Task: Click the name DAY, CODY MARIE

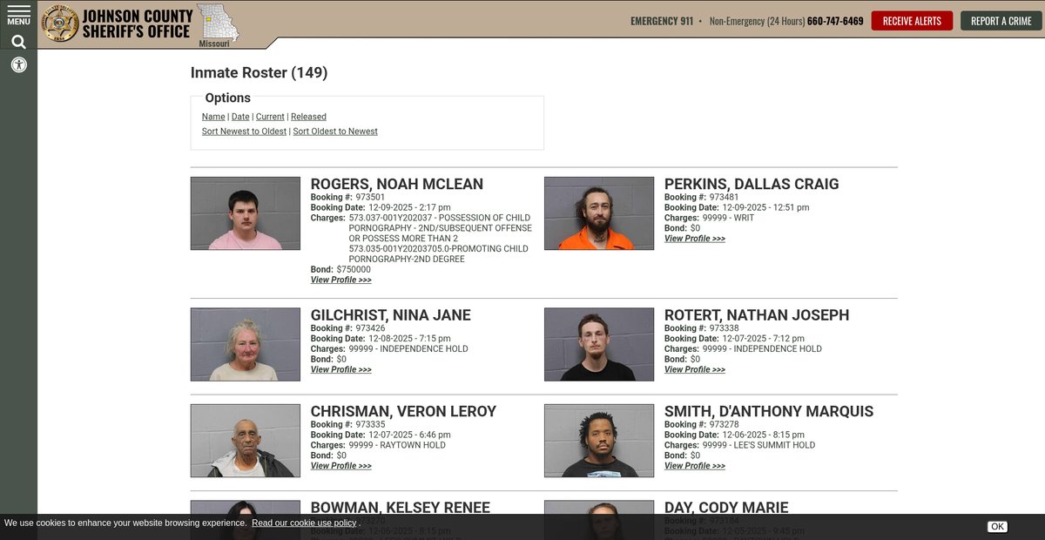Action: [x=726, y=507]
